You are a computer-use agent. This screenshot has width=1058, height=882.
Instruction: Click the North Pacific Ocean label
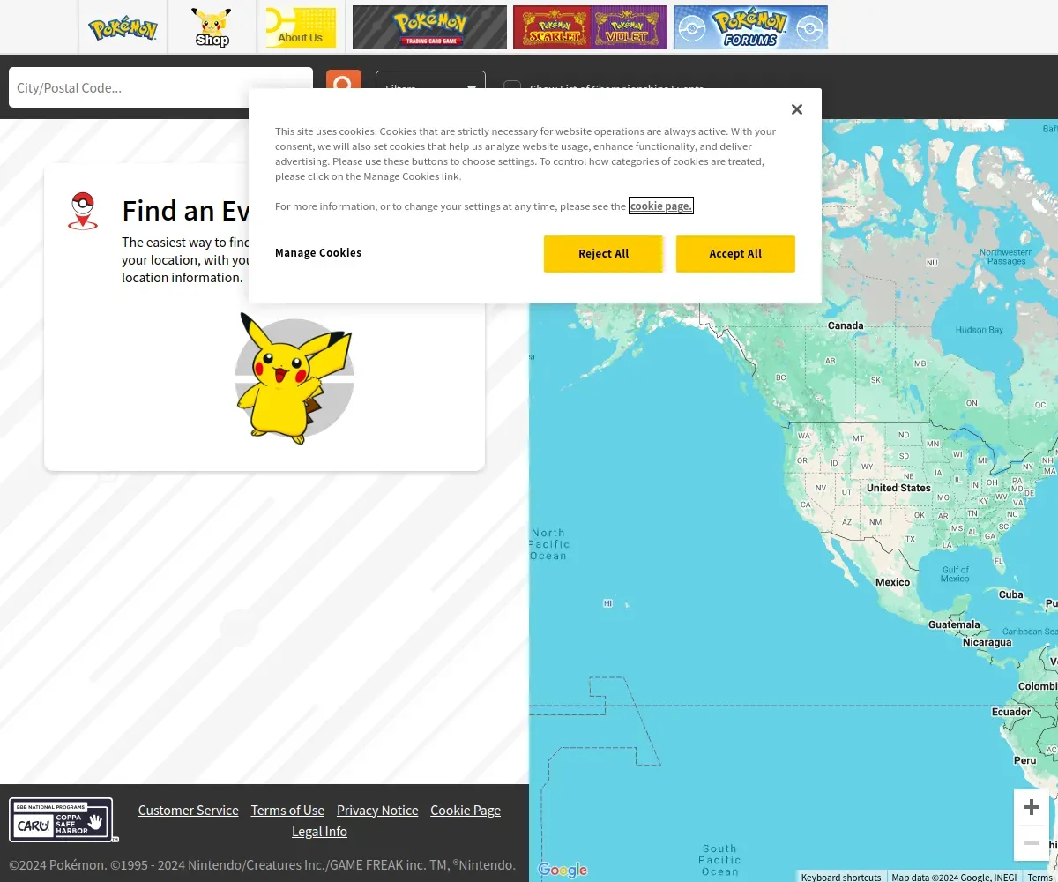tap(548, 544)
